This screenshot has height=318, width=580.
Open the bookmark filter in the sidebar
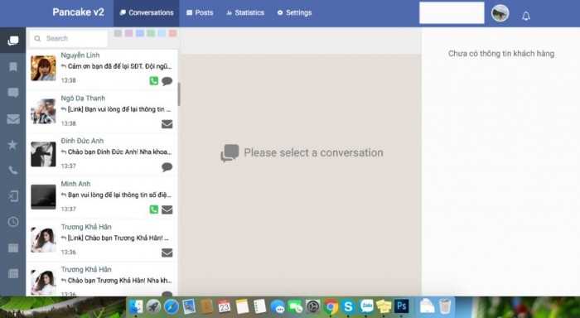pos(13,66)
